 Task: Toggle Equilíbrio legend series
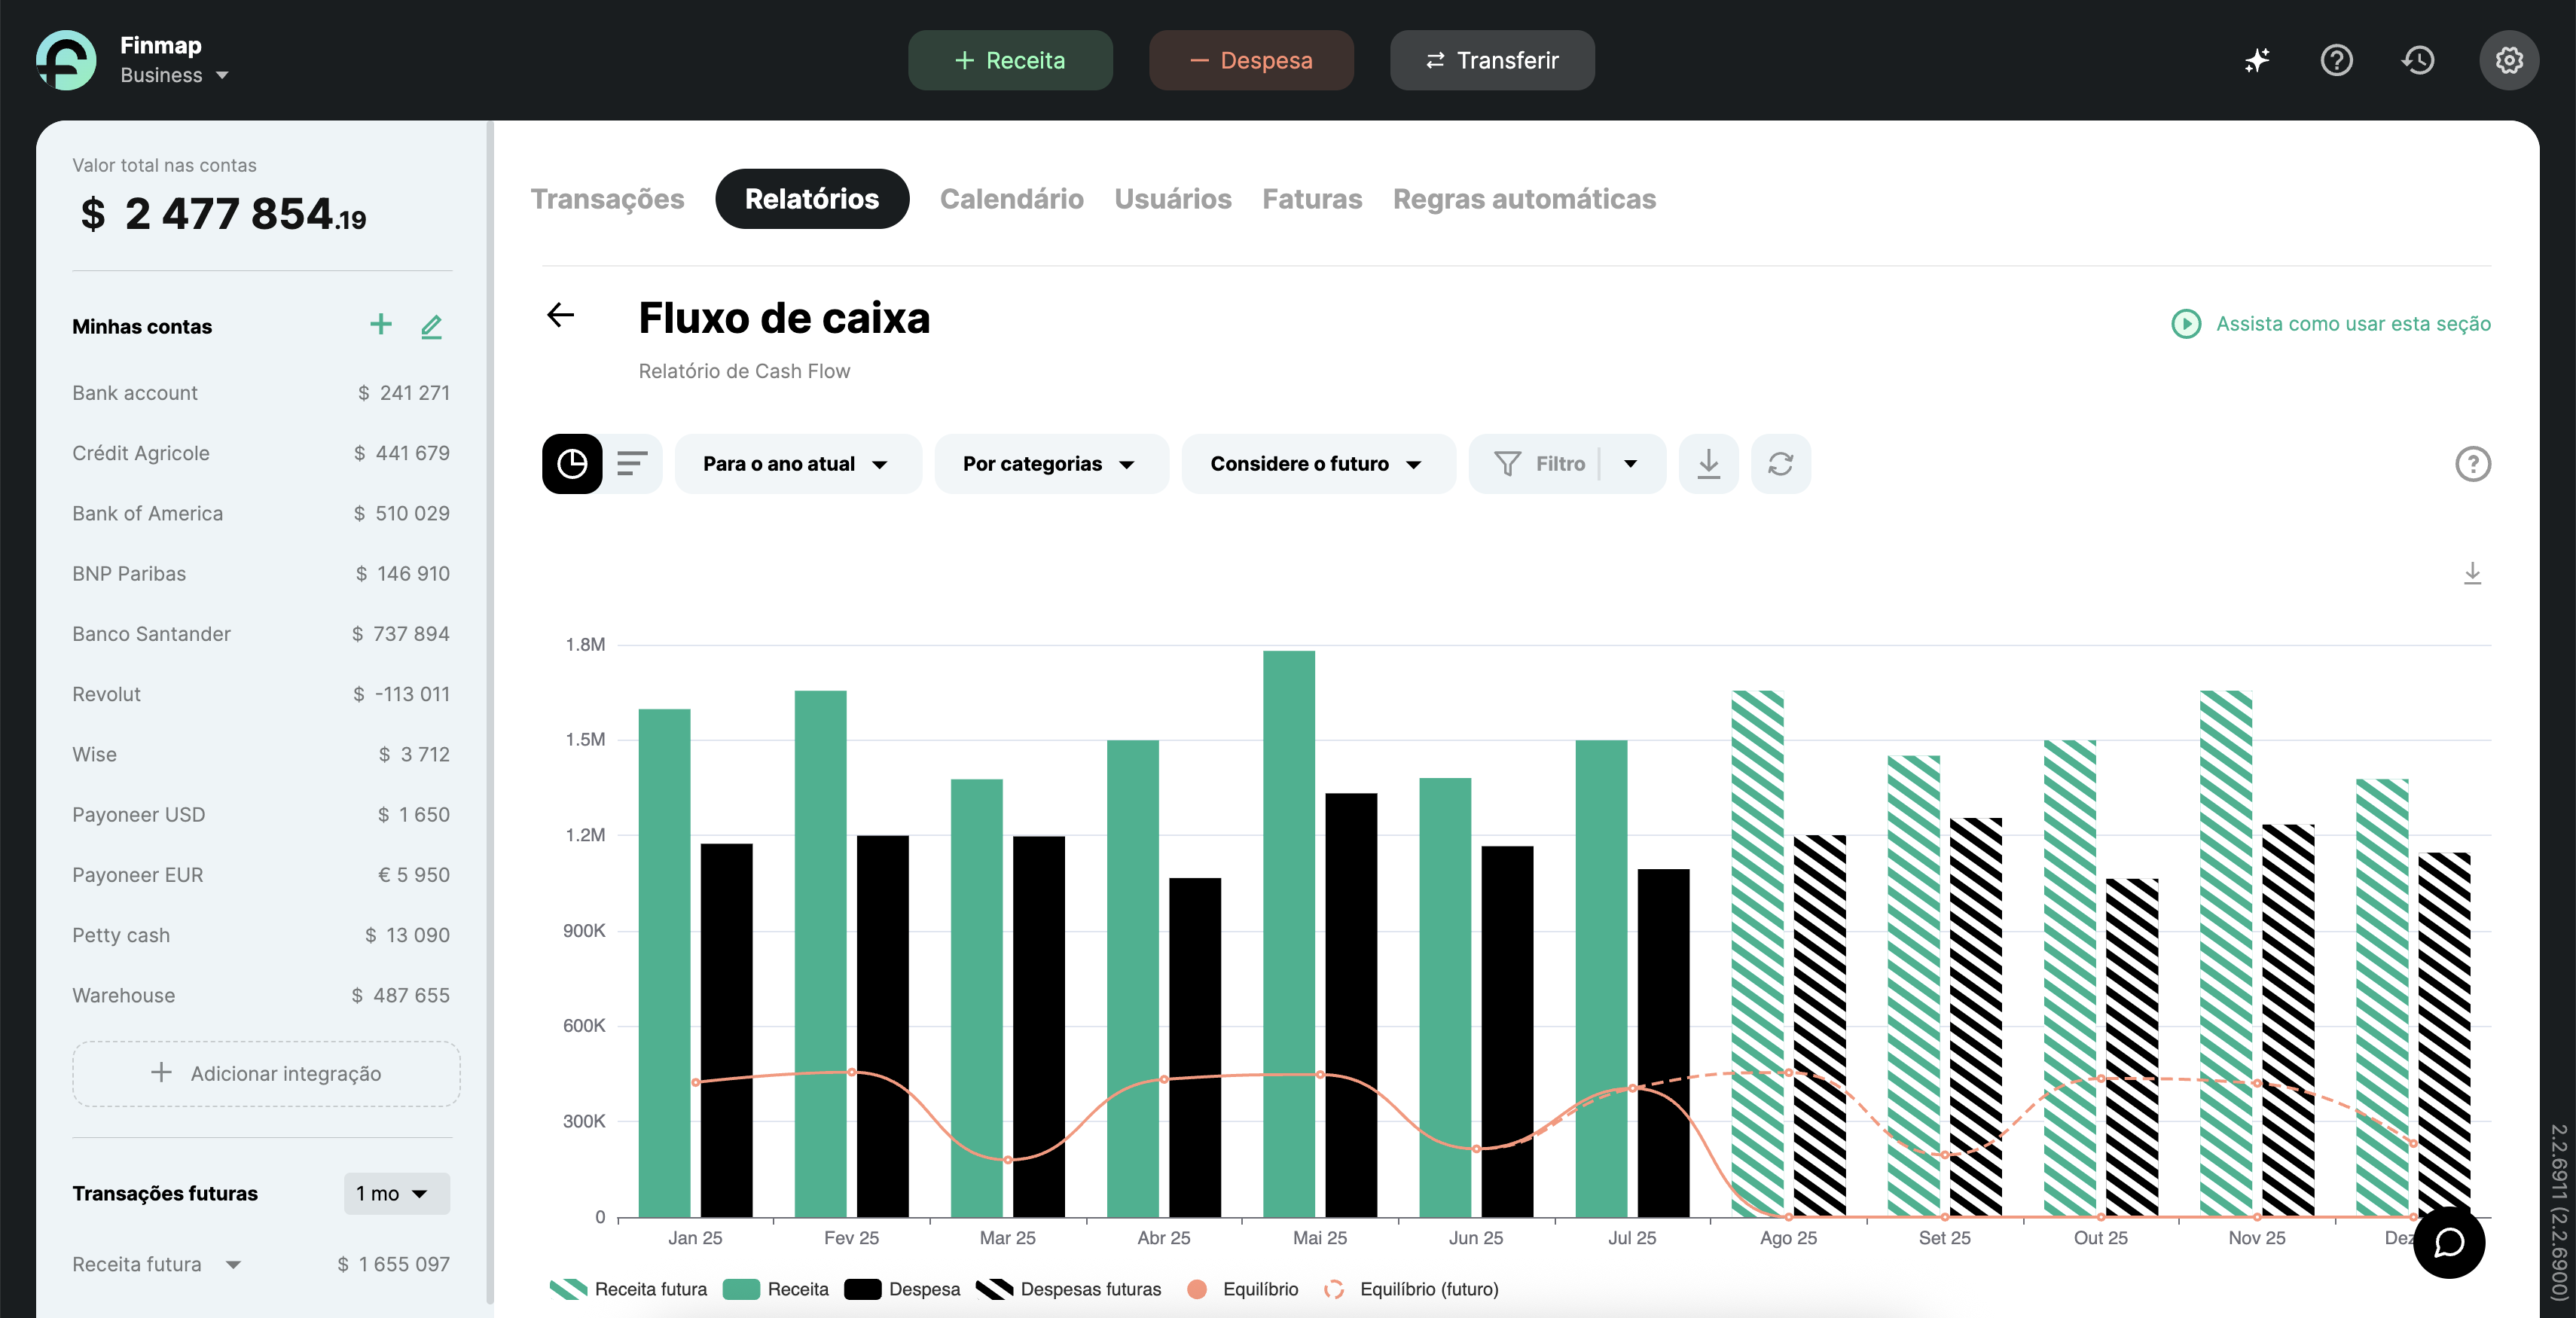pos(1242,1289)
